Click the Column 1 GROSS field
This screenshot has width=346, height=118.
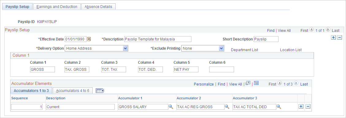(x=42, y=70)
